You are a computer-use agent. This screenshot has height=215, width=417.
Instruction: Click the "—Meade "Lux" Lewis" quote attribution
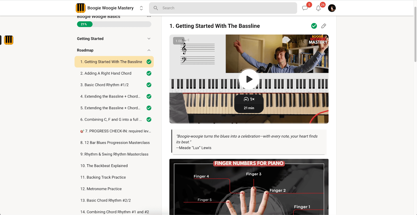tap(194, 148)
